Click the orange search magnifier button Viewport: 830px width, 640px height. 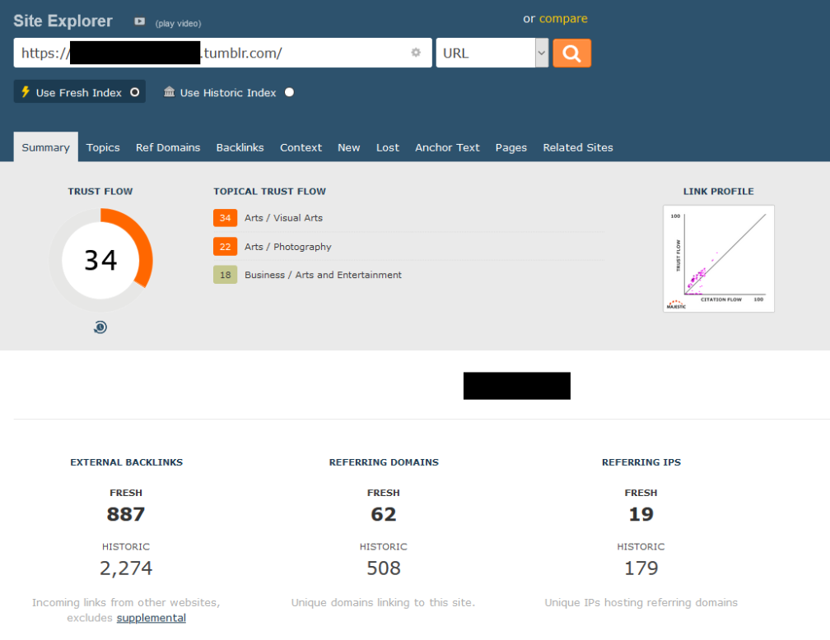click(571, 53)
